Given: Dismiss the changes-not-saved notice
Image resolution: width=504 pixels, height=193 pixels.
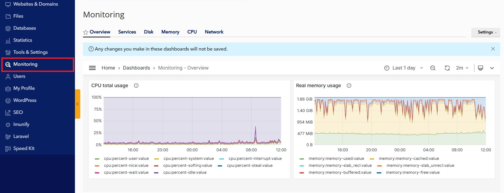Looking at the screenshot, I should click(x=493, y=49).
